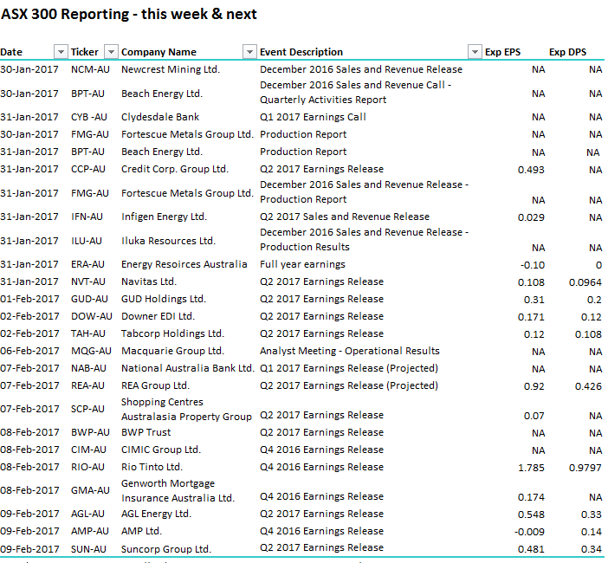
Task: Click the Newcrest Mining Ltd. cell
Action: pos(171,69)
